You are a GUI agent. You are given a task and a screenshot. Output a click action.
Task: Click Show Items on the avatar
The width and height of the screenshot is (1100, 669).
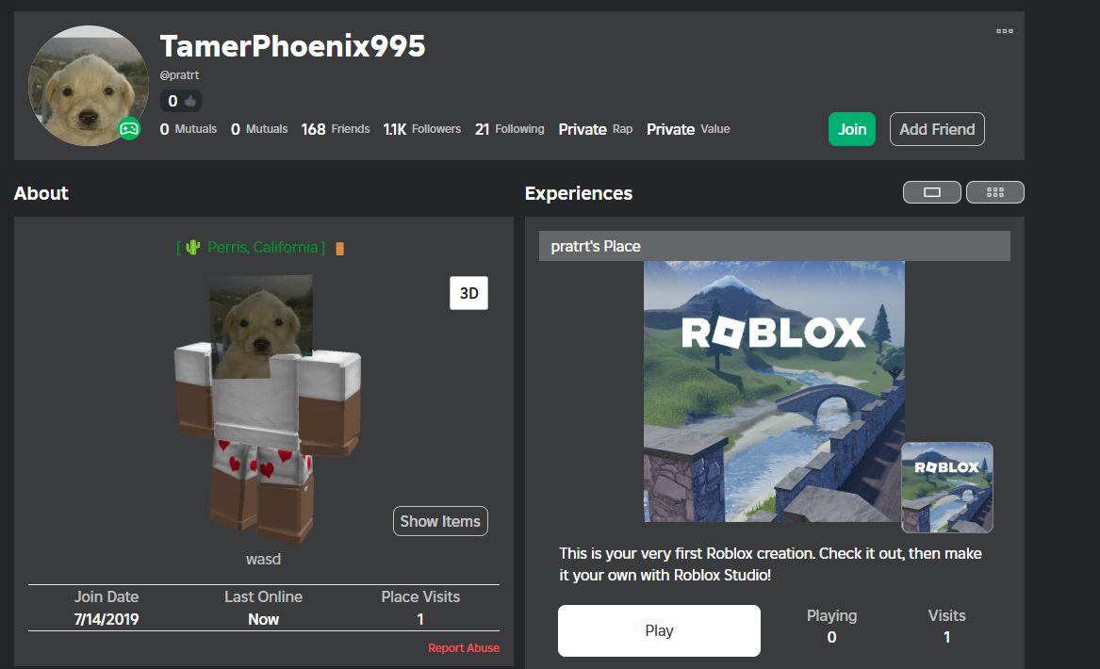[x=440, y=521]
